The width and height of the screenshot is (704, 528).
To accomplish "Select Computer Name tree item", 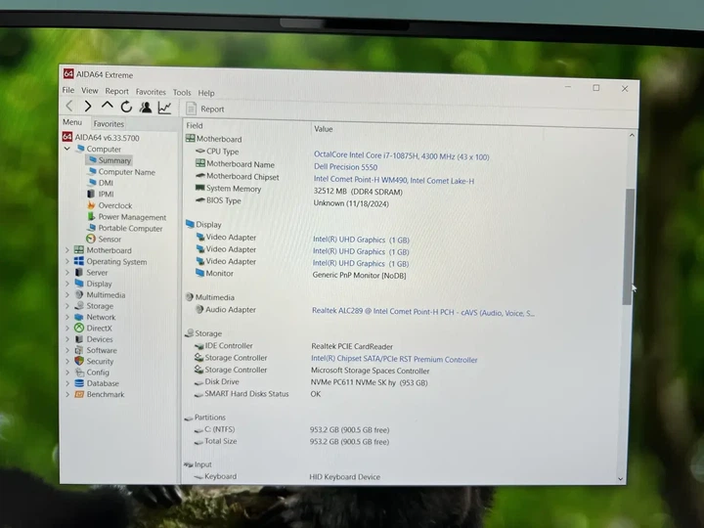I will pos(121,172).
